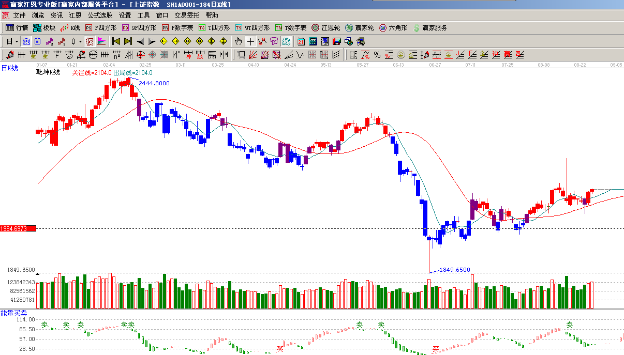Viewport: 624px width, 355px height.
Task: Click the black right arrow to step forward
Action: (152, 41)
